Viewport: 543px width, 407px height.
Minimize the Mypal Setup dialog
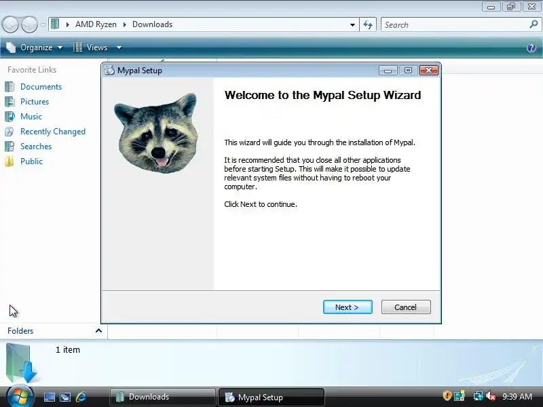[388, 71]
